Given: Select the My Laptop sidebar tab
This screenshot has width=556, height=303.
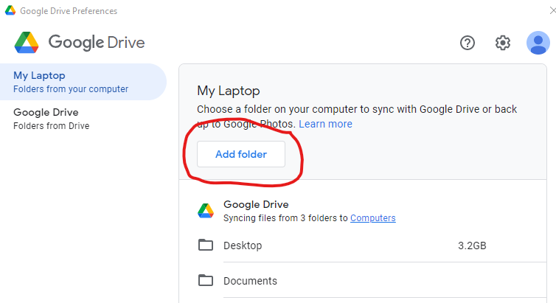Looking at the screenshot, I should coord(82,82).
